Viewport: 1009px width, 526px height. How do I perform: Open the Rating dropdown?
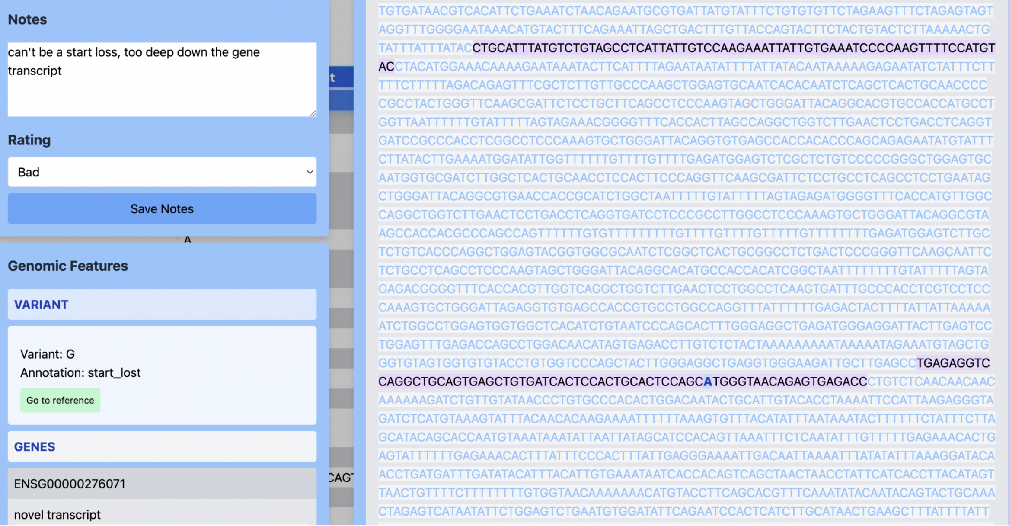tap(162, 172)
